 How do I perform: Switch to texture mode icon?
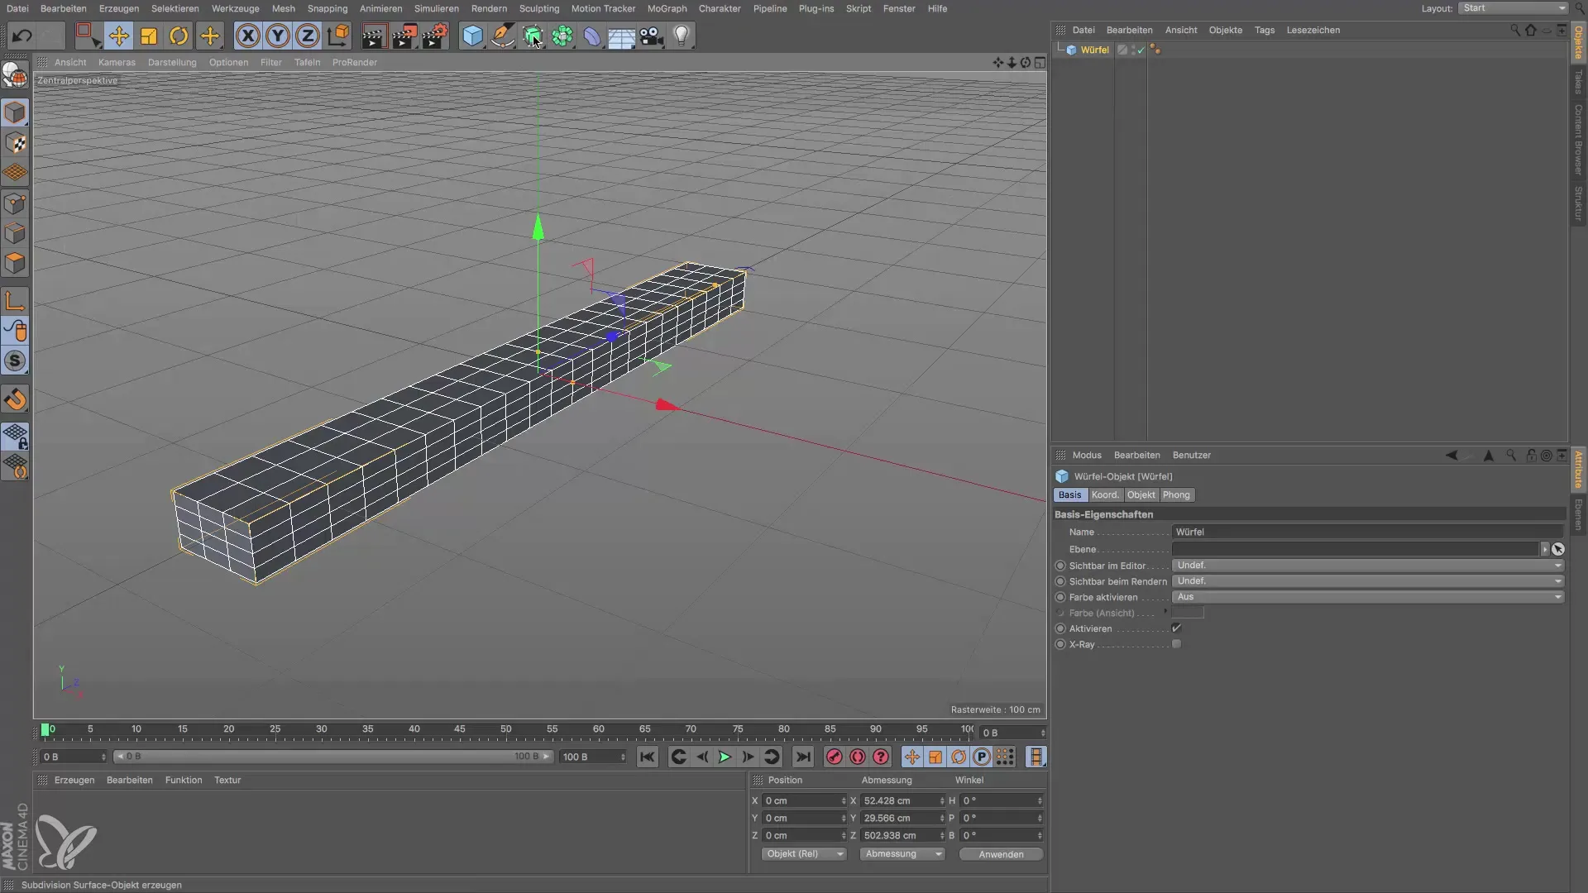click(x=15, y=143)
